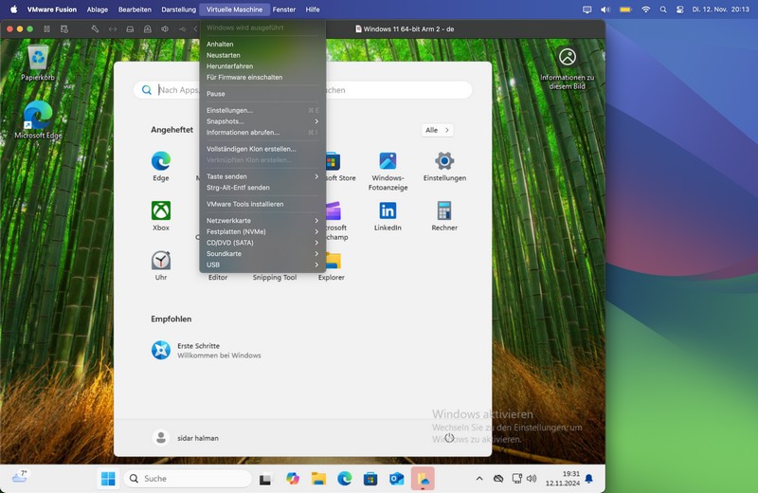The width and height of the screenshot is (758, 493).
Task: Open Copilot from the Windows taskbar
Action: pyautogui.click(x=293, y=479)
